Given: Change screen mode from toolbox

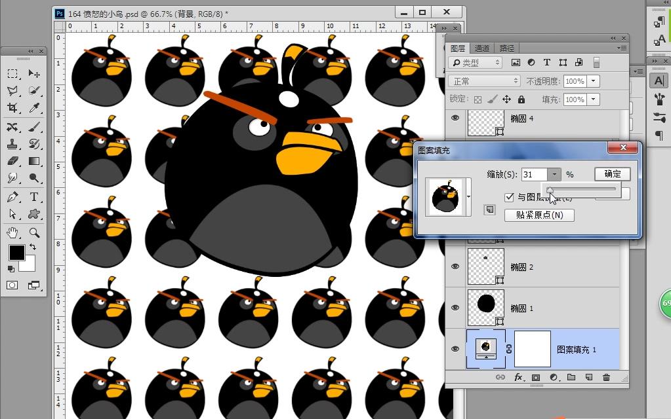Looking at the screenshot, I should pos(34,285).
